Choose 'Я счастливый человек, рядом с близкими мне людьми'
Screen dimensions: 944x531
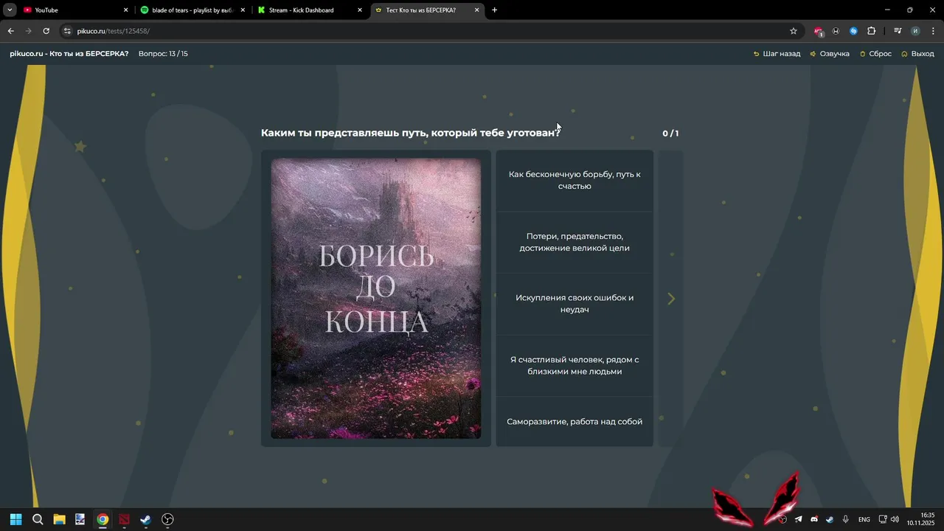(x=575, y=366)
